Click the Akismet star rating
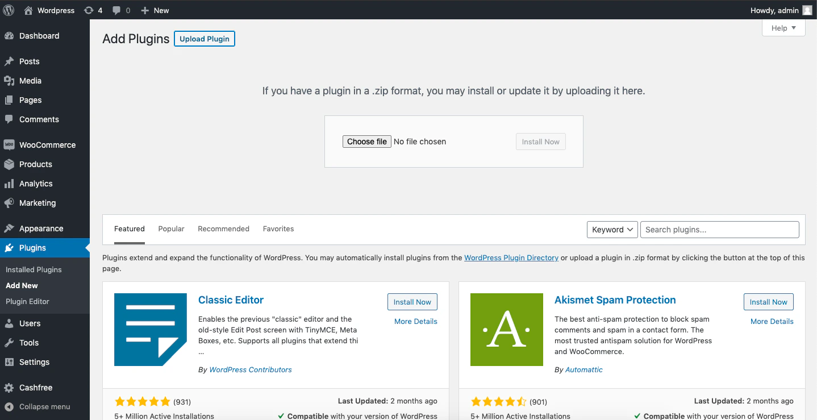The height and width of the screenshot is (420, 817). click(x=499, y=402)
